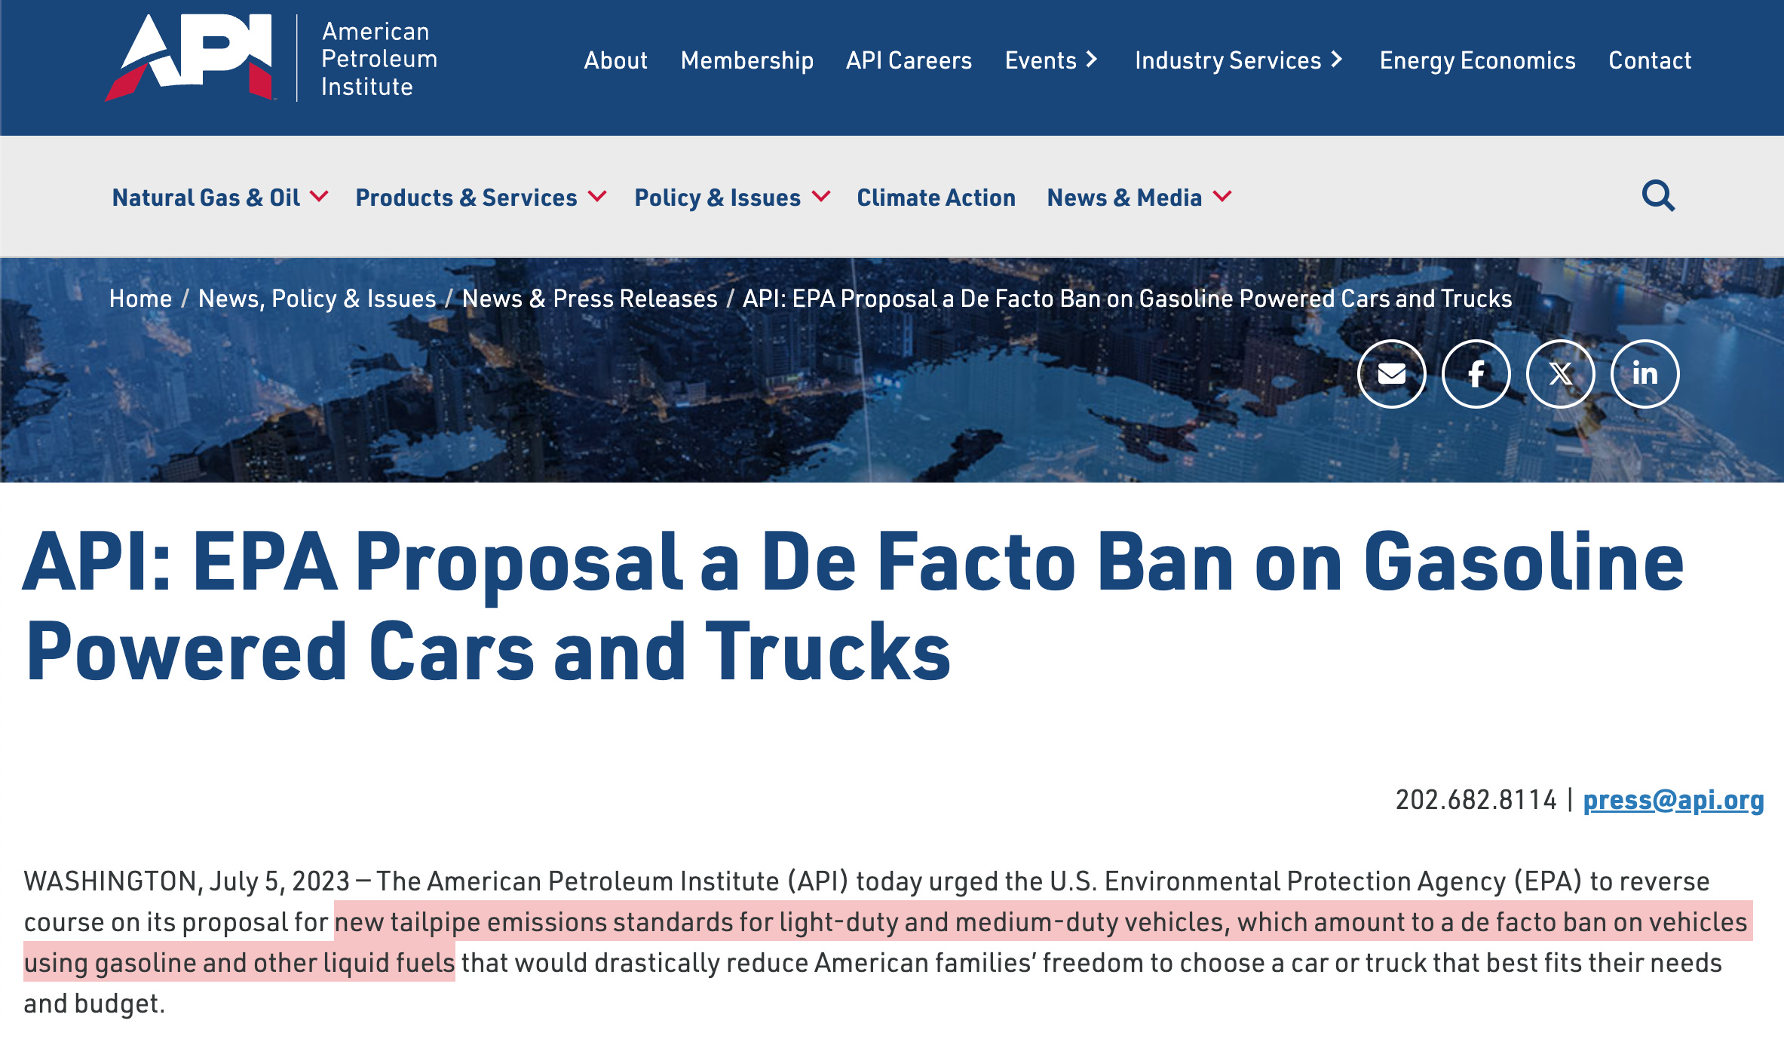
Task: Open News & Media dropdown chevron
Action: tap(1222, 197)
